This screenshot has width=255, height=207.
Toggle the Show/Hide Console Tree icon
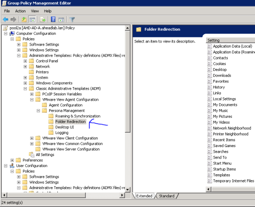[x=32, y=19]
